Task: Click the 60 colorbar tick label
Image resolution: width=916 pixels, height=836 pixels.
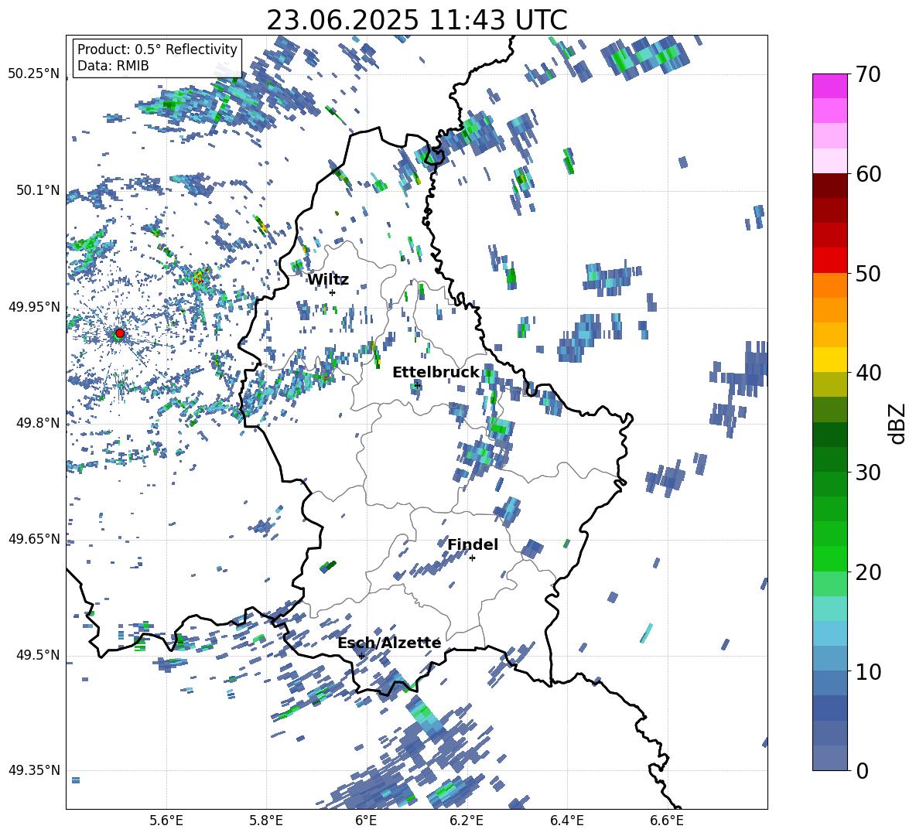Action: [867, 174]
